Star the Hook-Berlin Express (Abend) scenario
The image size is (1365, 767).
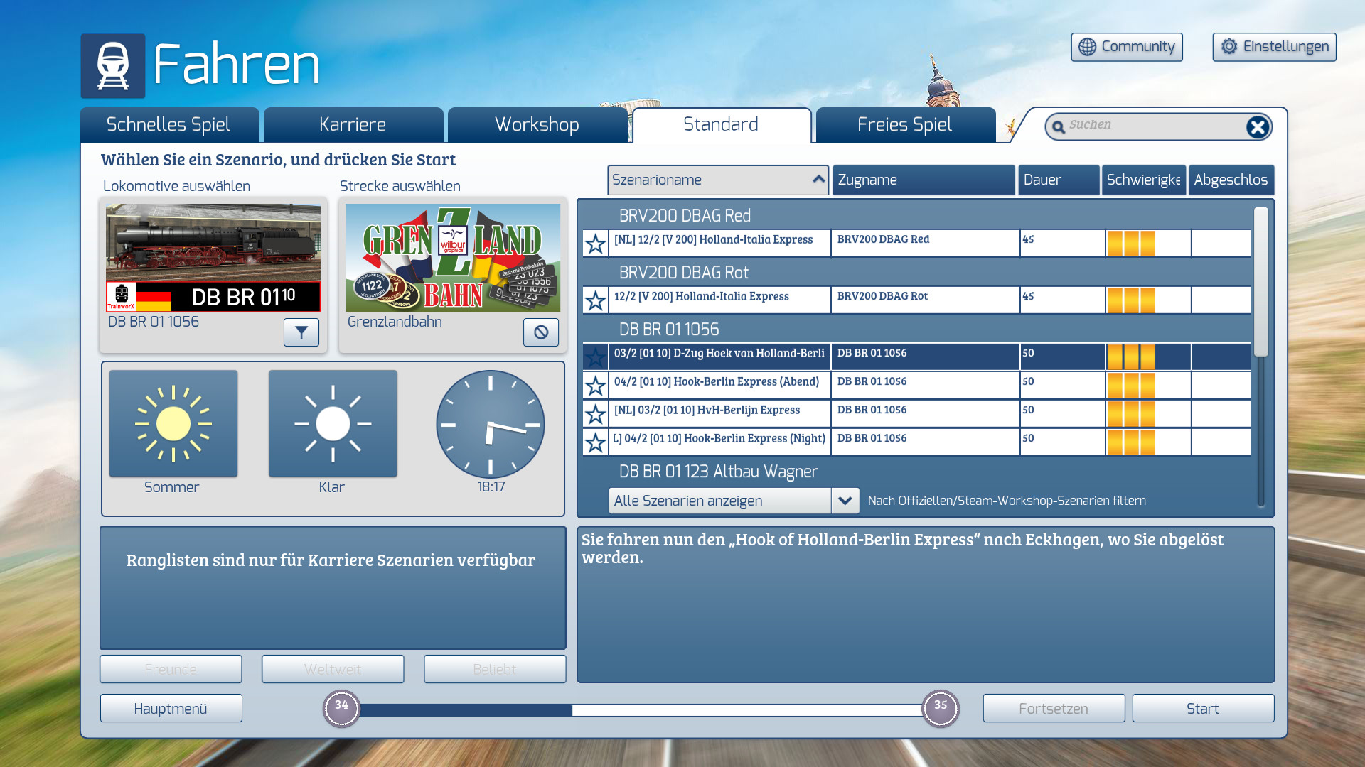coord(596,386)
